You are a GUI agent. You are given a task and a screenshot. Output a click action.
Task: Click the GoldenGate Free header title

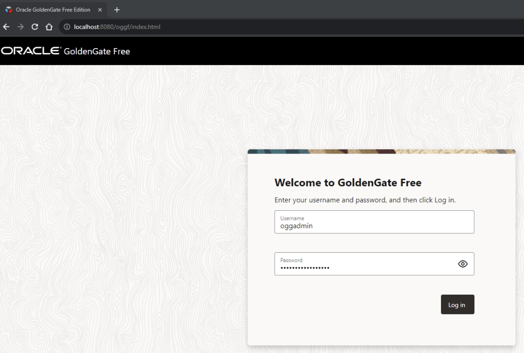(x=97, y=51)
